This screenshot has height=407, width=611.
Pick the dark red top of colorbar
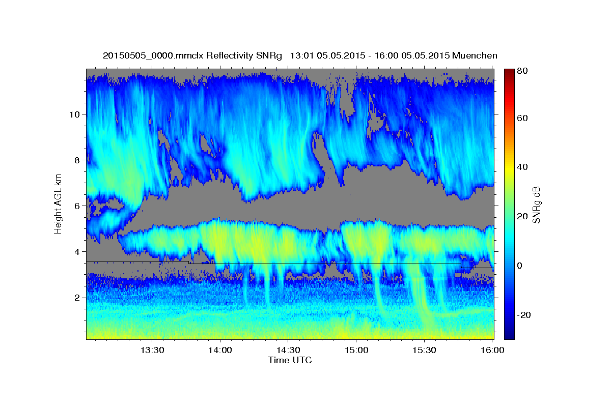[x=509, y=73]
